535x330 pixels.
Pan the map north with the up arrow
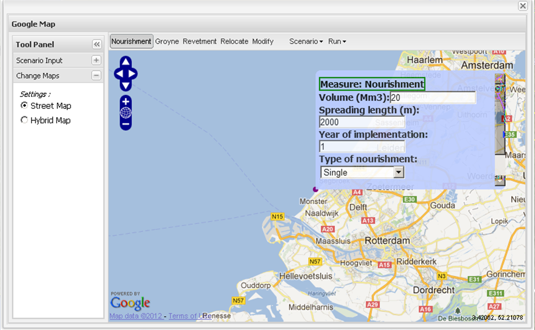(x=126, y=62)
